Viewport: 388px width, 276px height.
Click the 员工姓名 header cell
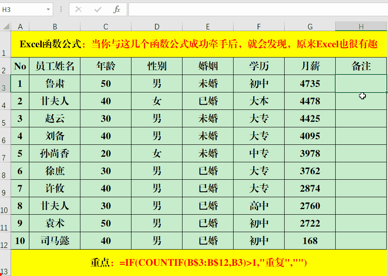[x=55, y=66]
